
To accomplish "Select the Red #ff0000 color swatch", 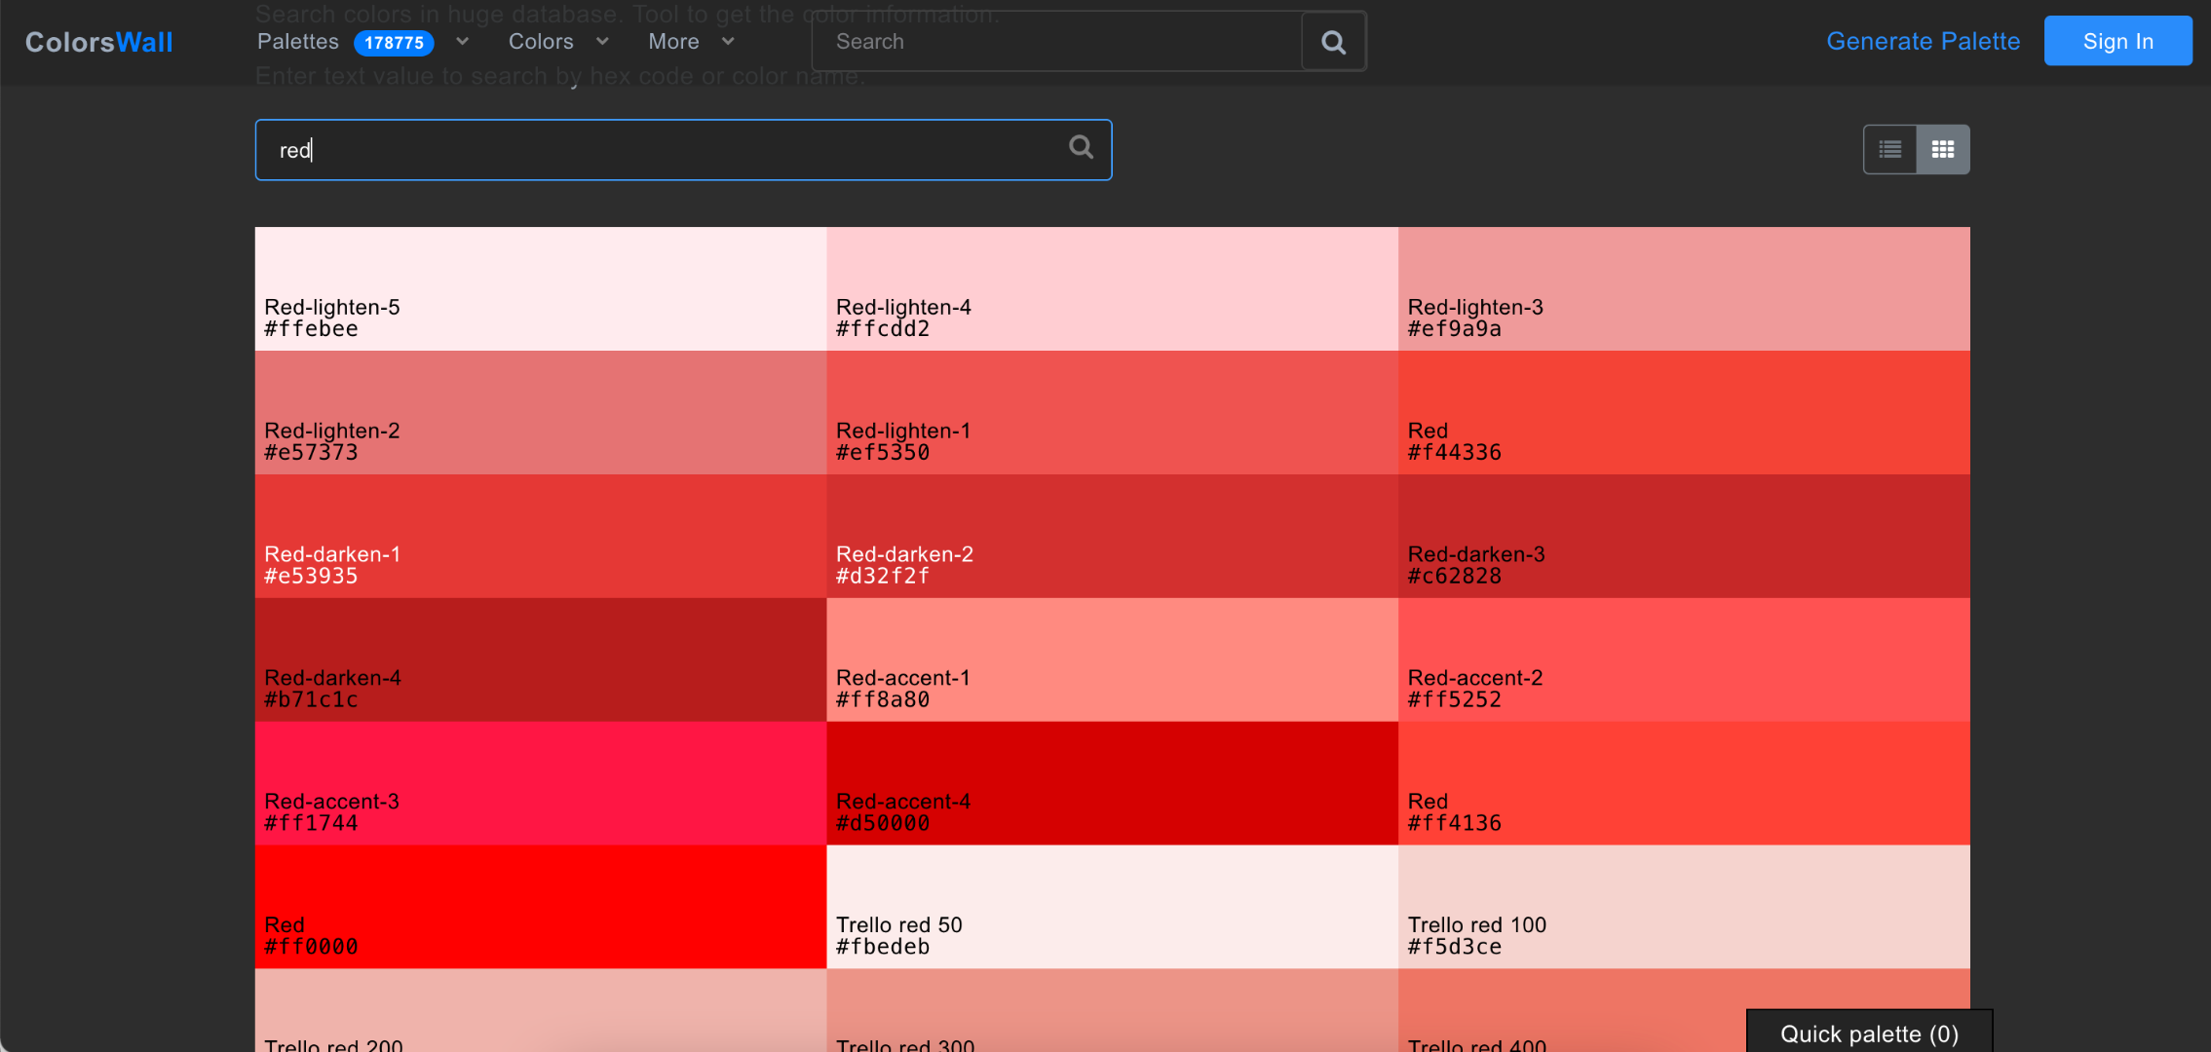I will click(x=539, y=906).
